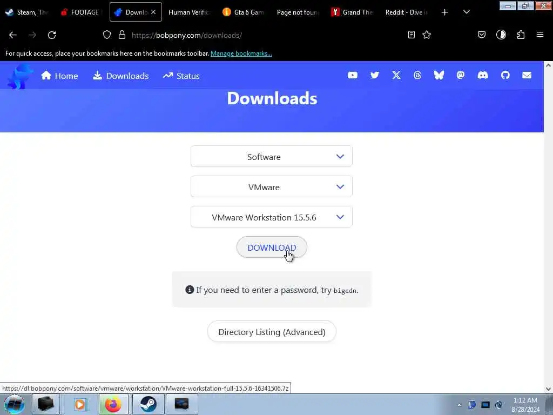Open the Firefox hamburger menu

point(540,35)
